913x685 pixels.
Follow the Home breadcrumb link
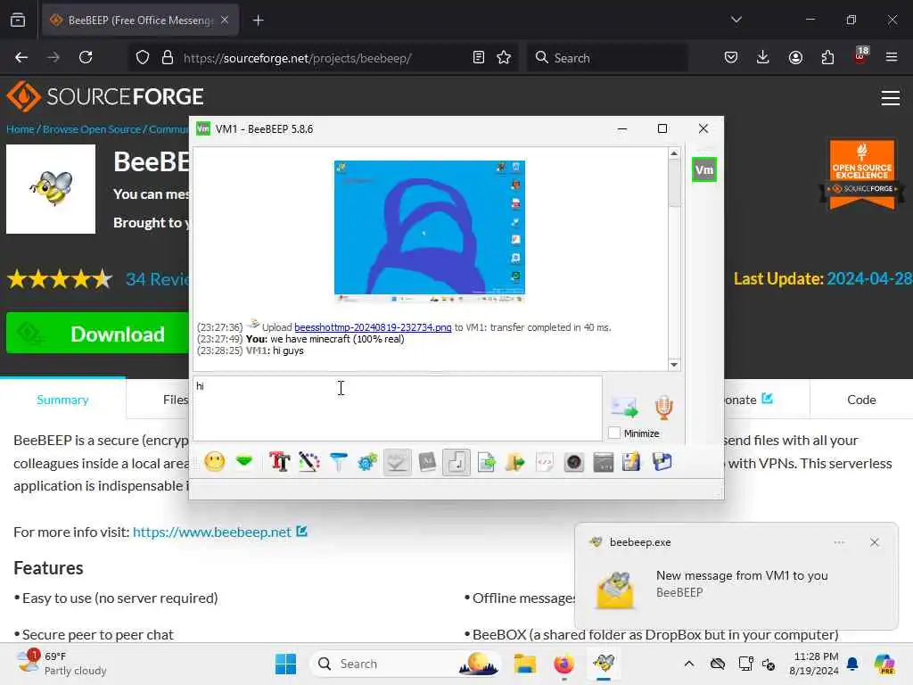click(21, 129)
